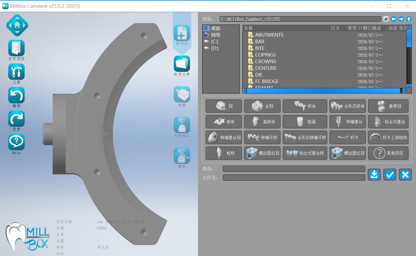Click the 类型 type column header

[x=352, y=28]
